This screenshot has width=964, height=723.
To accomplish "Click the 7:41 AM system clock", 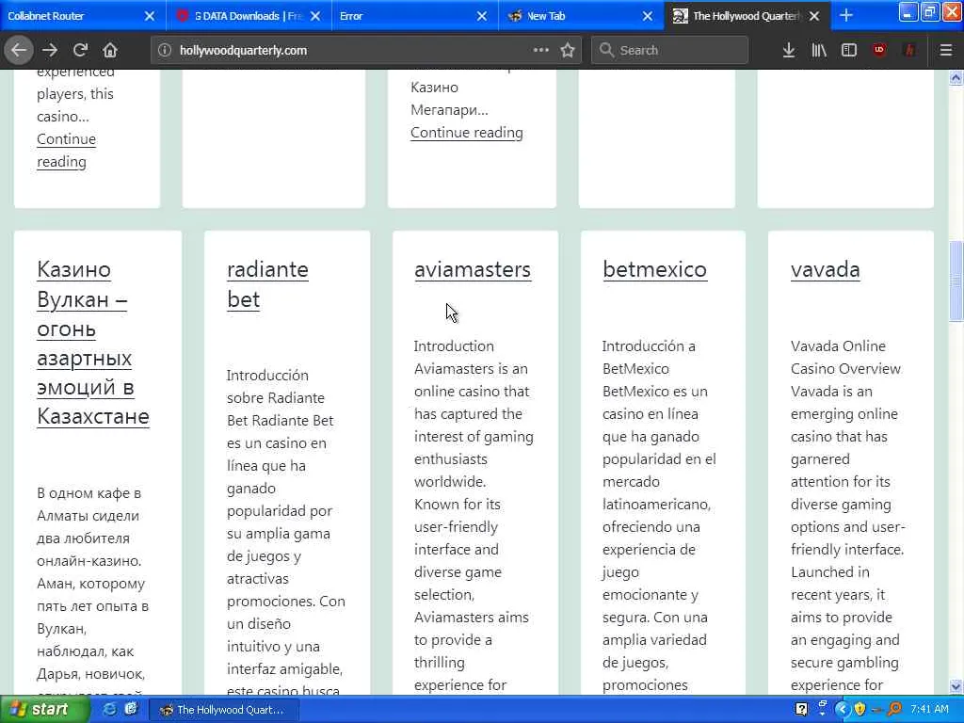I will [929, 710].
